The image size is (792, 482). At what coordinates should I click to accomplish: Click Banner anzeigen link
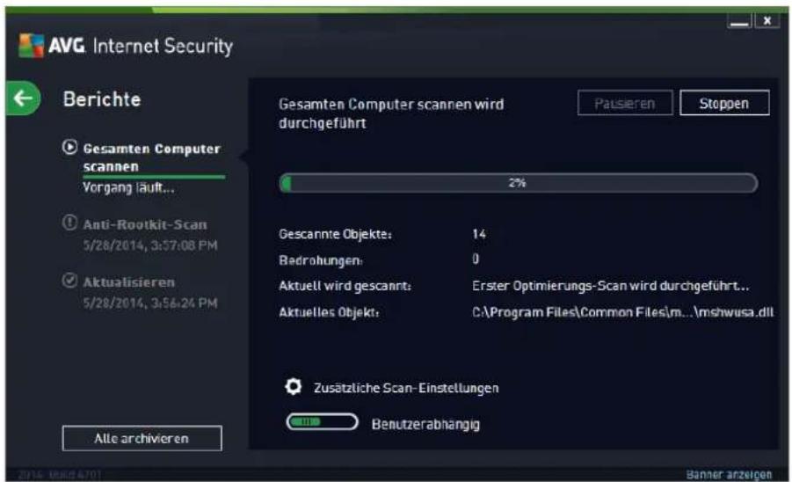[x=729, y=474]
